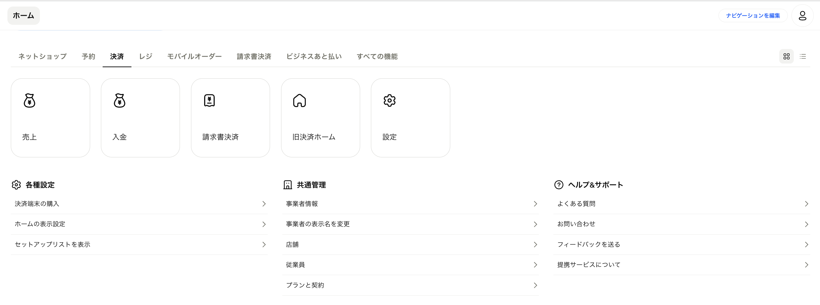Open the 売上 card label

(30, 137)
